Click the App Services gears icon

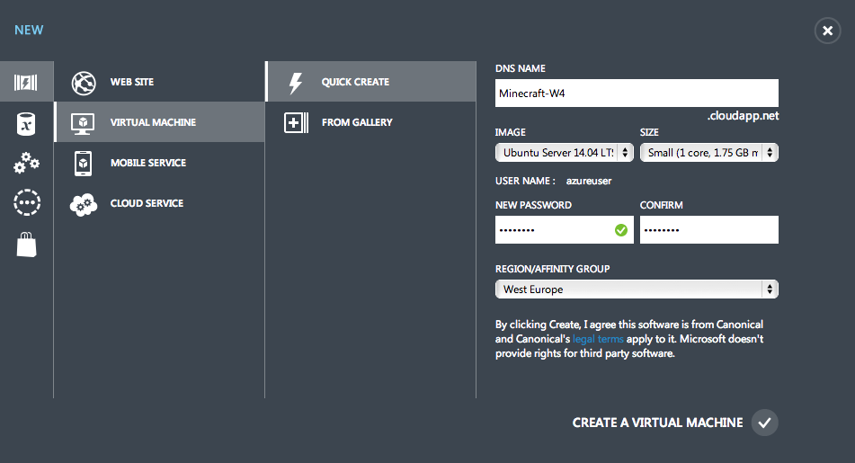[26, 163]
